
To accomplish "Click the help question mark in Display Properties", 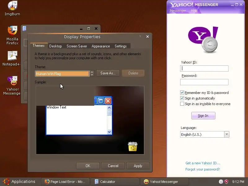I will pyautogui.click(x=140, y=37).
